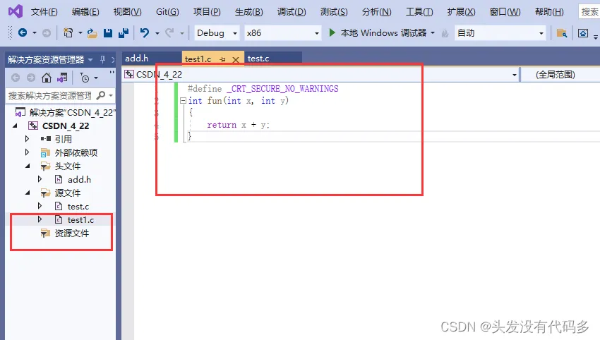Click the window icon at toolbar right end

tap(583, 33)
